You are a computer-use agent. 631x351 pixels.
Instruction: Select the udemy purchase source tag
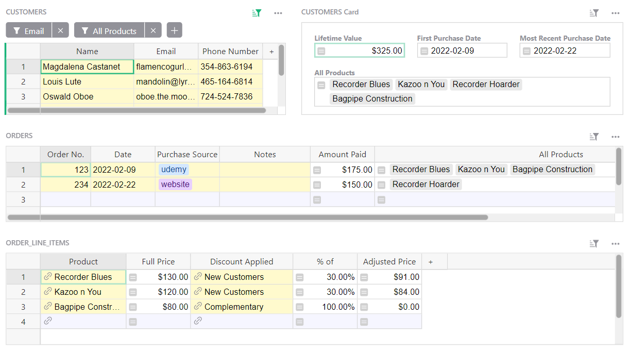pos(174,169)
